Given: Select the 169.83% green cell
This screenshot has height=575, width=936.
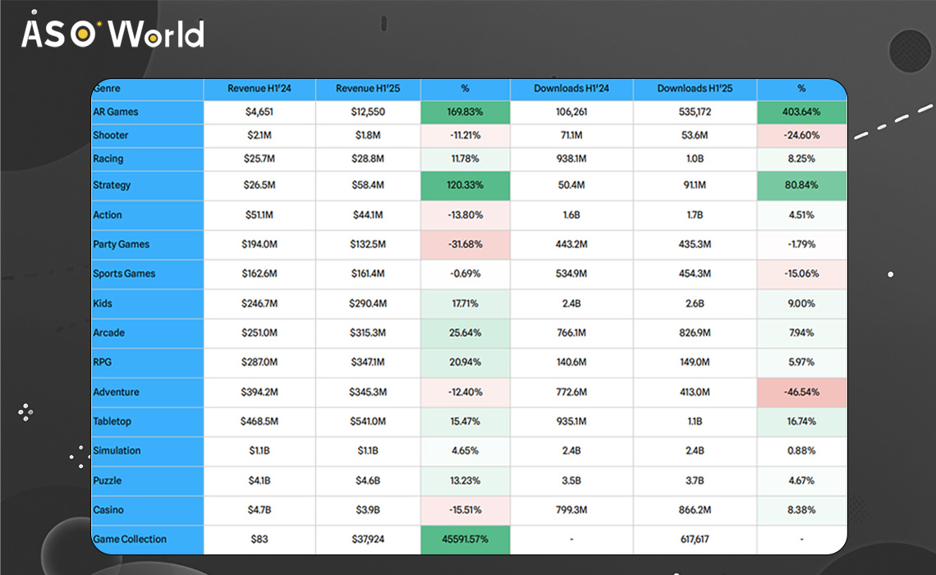Looking at the screenshot, I should tap(465, 113).
